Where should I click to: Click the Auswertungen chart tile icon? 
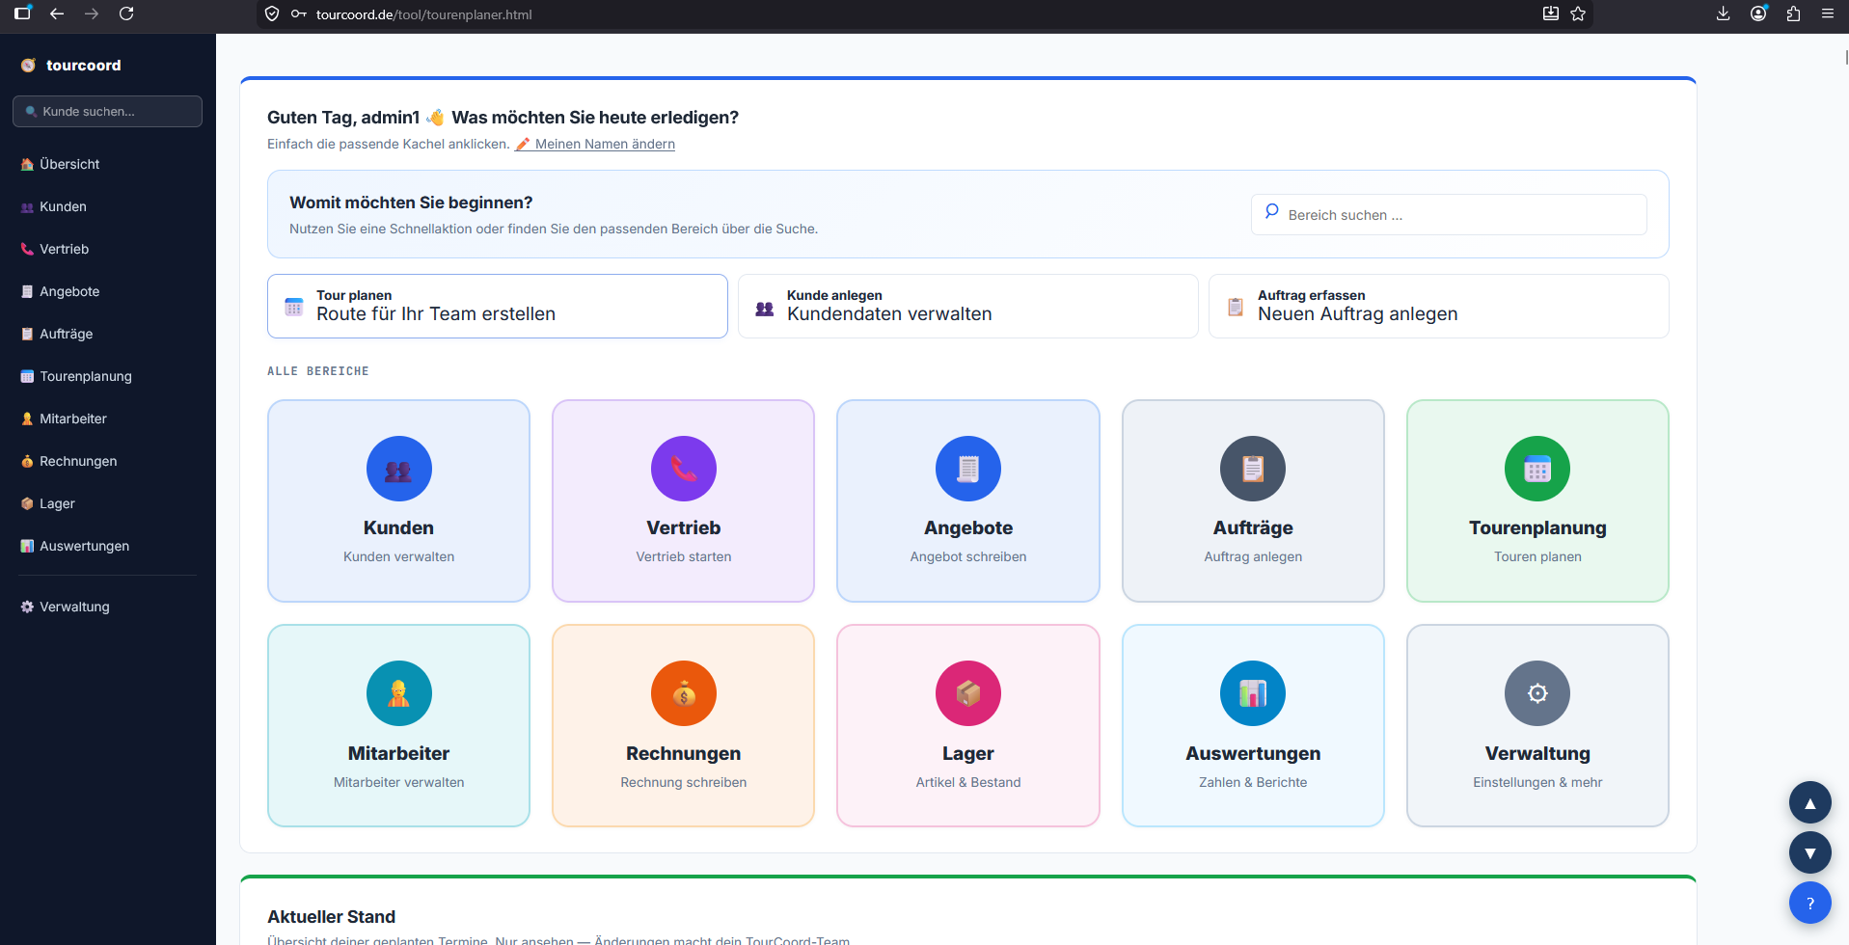[1253, 693]
